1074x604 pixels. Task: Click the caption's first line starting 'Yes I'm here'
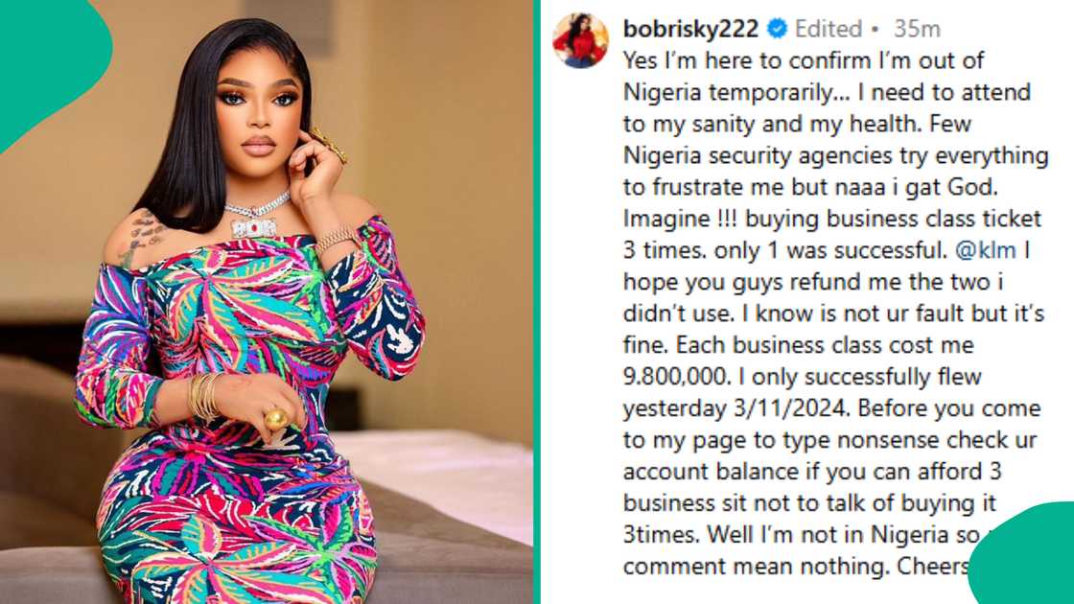pos(803,60)
